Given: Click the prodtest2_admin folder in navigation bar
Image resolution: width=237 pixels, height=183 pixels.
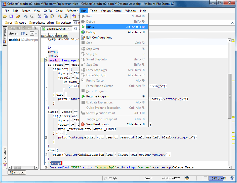Looking at the screenshot, I should 41,23.
